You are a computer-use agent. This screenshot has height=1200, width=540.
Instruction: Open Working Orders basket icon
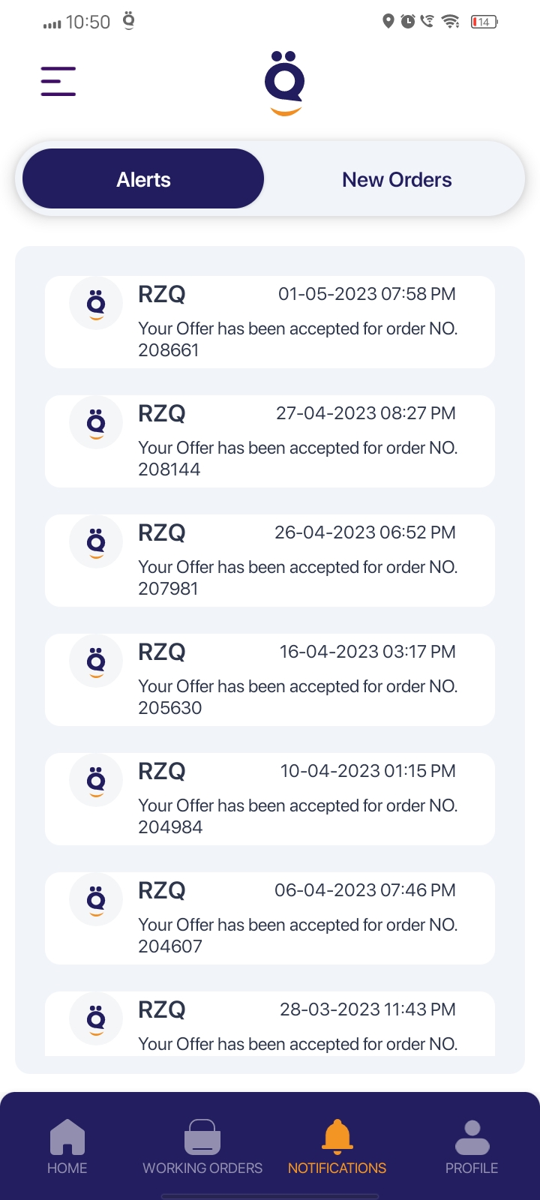[x=202, y=1137]
